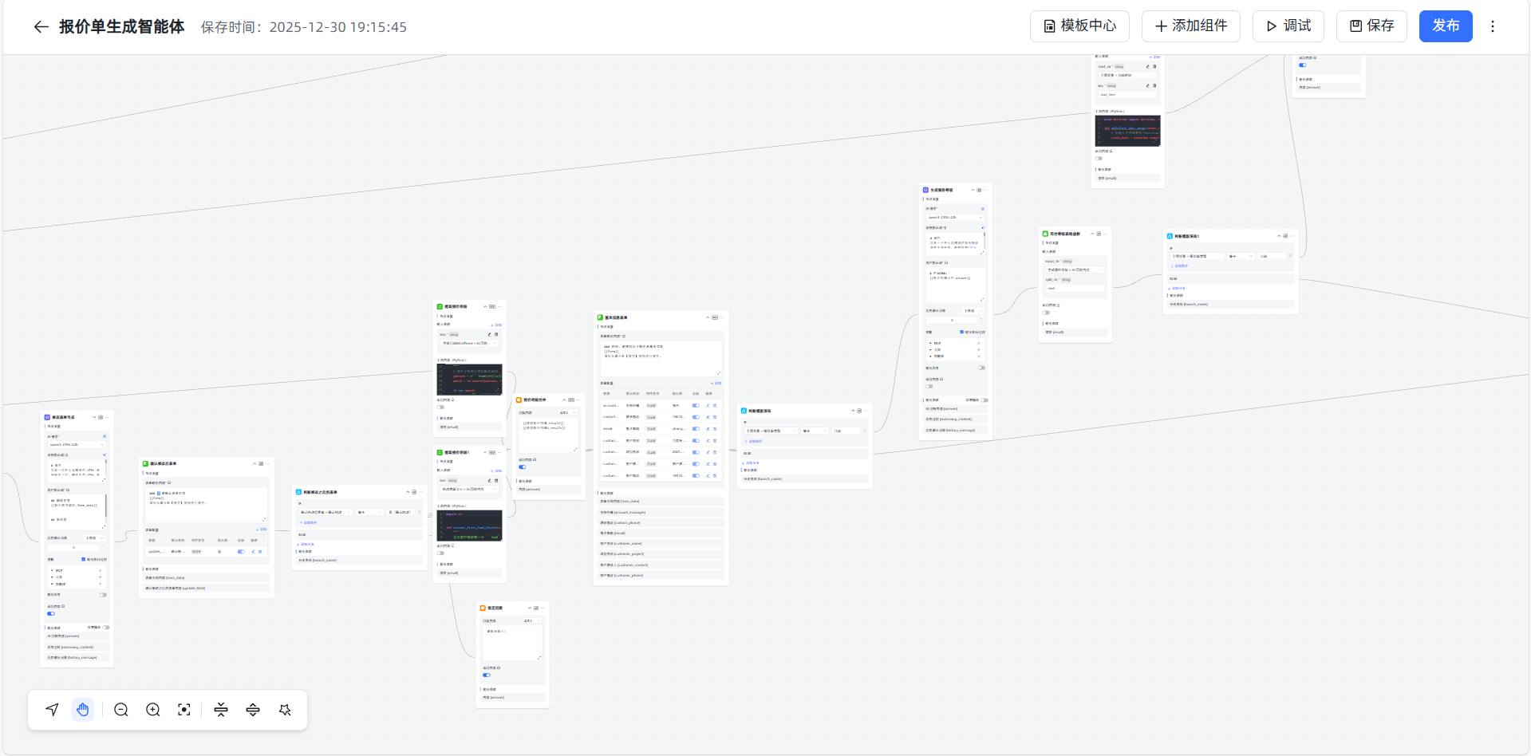Click the back arrow beside 报价单生成智能体

41,27
